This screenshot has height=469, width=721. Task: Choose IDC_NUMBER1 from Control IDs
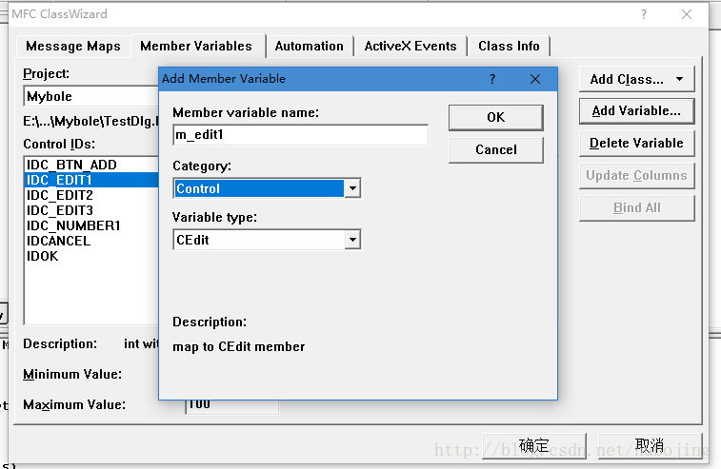(73, 225)
